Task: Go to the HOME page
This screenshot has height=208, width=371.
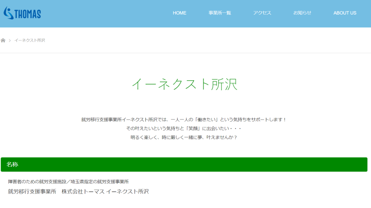Action: pos(179,13)
